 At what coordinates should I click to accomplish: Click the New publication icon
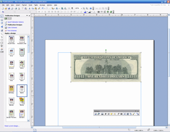pyautogui.click(x=3, y=8)
